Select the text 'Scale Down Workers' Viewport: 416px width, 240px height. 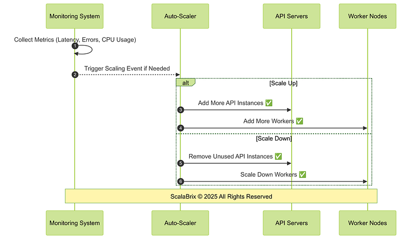click(x=269, y=175)
